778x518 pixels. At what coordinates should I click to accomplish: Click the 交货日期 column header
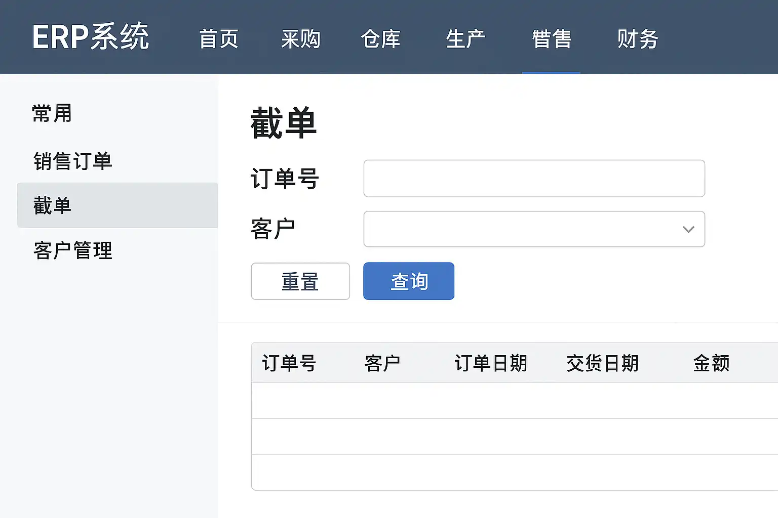point(602,363)
